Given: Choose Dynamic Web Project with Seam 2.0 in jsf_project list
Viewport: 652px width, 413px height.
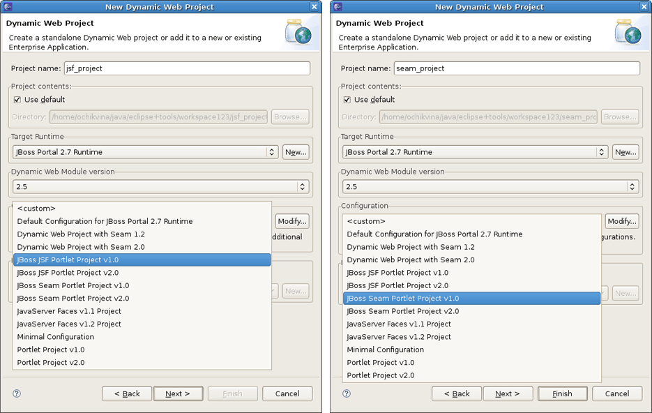Looking at the screenshot, I should (142, 247).
